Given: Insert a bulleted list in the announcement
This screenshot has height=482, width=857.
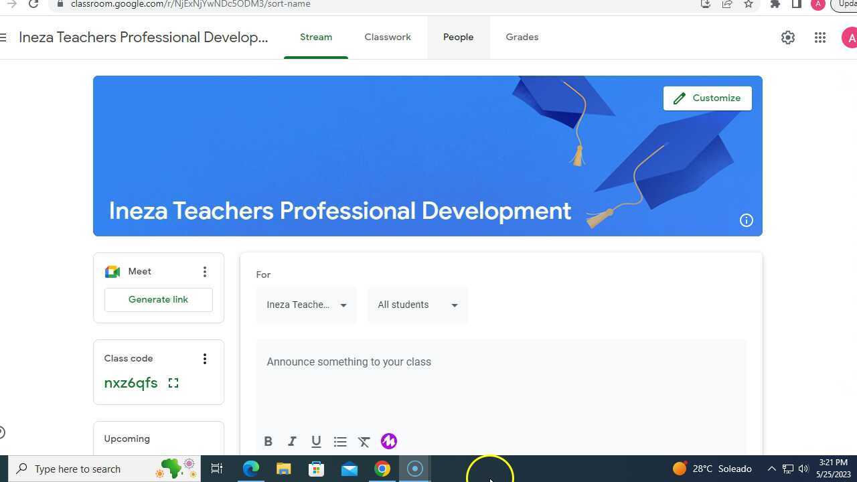Looking at the screenshot, I should [x=340, y=441].
